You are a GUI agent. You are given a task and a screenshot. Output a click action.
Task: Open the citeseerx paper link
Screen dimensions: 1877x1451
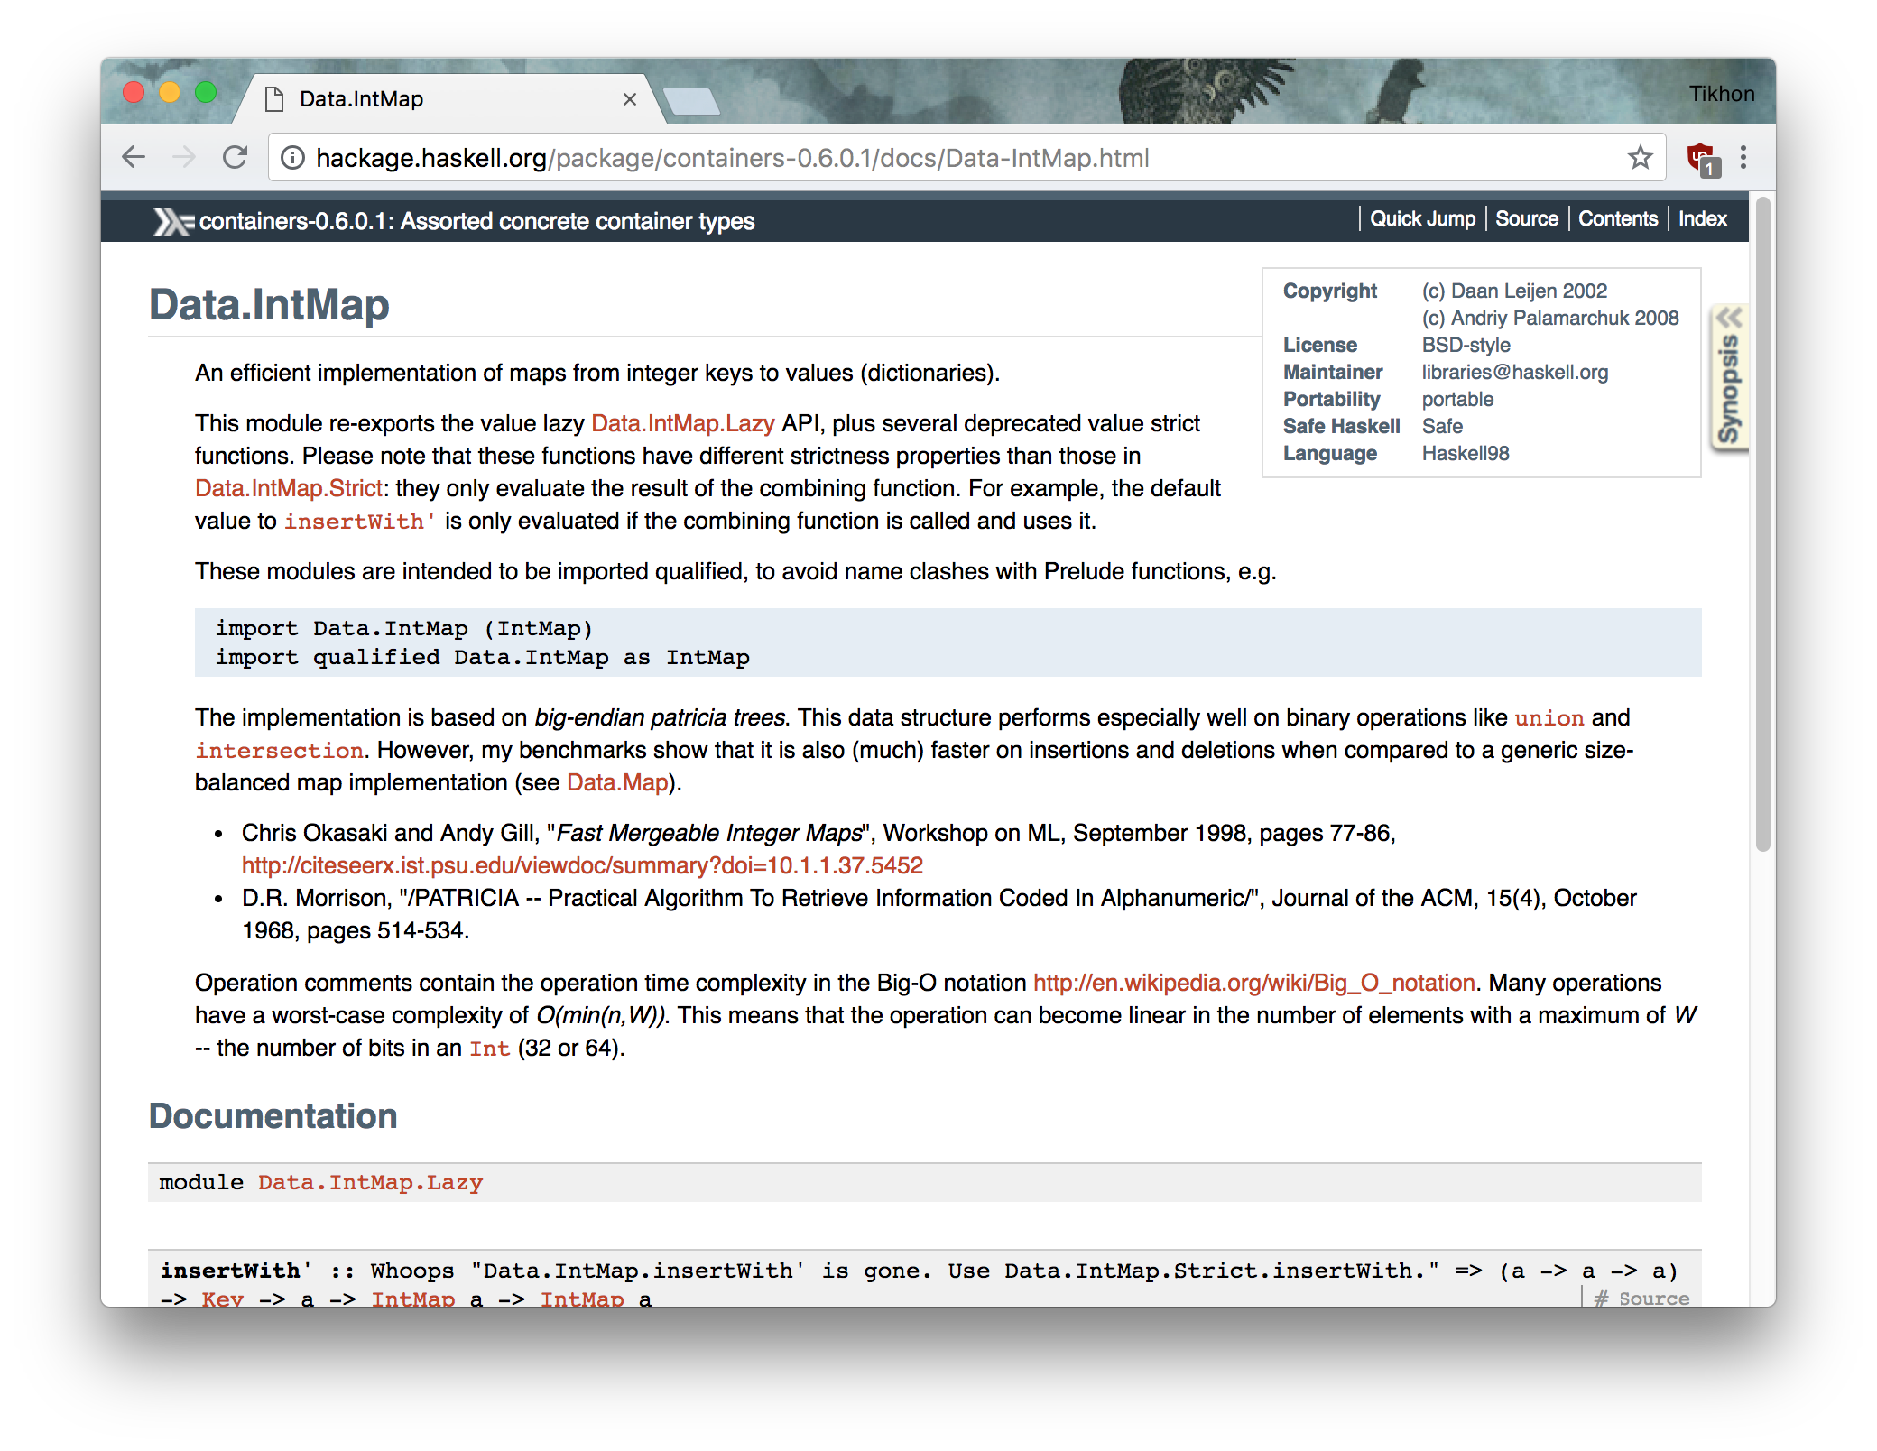click(x=582, y=865)
